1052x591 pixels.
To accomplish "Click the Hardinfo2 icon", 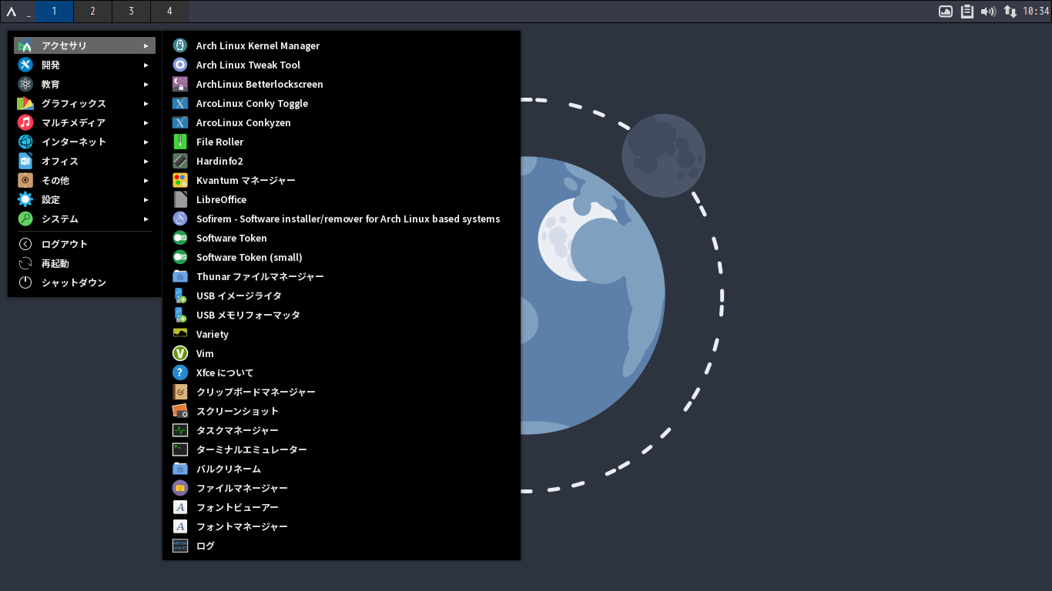I will (x=180, y=161).
